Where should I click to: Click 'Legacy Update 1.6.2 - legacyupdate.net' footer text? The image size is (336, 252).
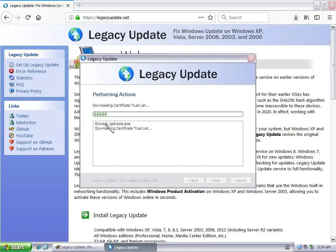point(125,180)
